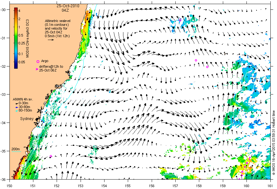Click the -34 latitude axis label

point(3,123)
